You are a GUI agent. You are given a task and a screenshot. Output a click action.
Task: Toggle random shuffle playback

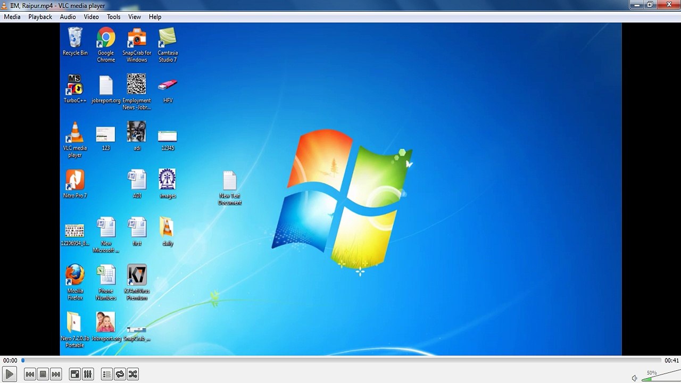[x=133, y=374]
